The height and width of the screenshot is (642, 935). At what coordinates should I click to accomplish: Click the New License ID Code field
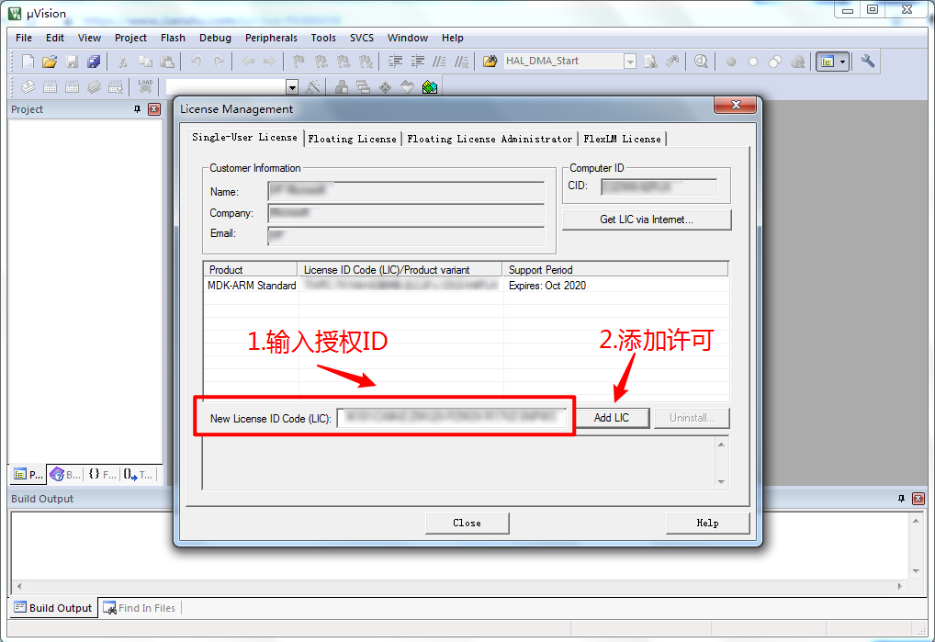click(x=451, y=418)
